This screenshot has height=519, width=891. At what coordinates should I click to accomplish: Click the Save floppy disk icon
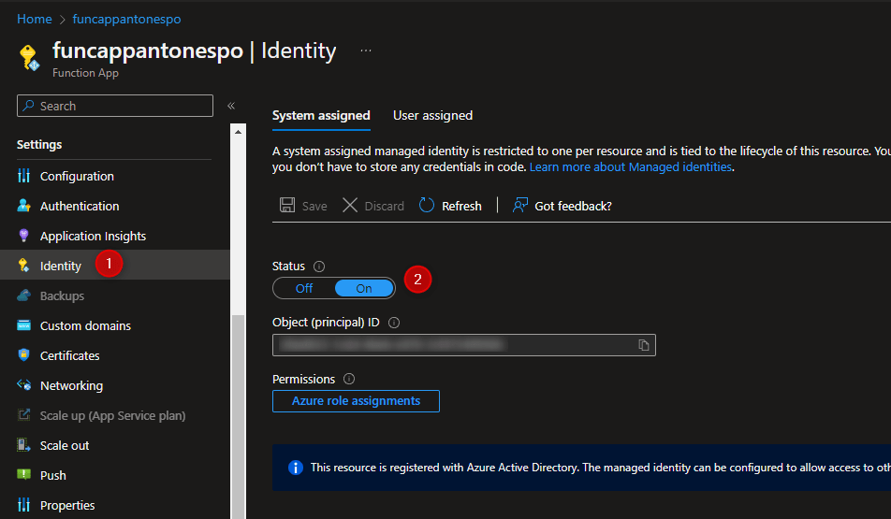[x=287, y=205]
